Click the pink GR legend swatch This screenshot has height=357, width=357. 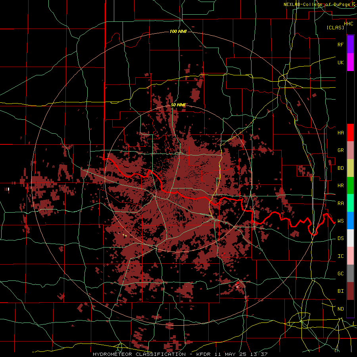(350, 150)
